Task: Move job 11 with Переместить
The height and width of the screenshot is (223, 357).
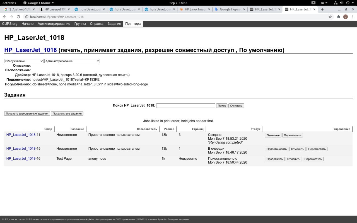Action: coord(293,135)
